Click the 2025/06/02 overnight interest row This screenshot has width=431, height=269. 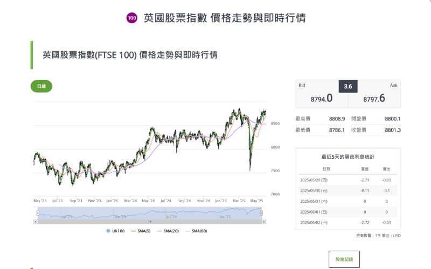[347, 222]
